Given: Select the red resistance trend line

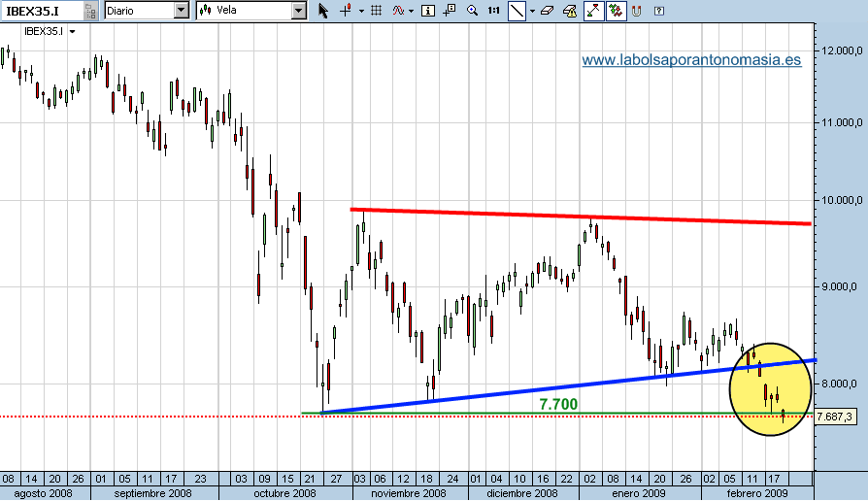Looking at the screenshot, I should (x=581, y=217).
